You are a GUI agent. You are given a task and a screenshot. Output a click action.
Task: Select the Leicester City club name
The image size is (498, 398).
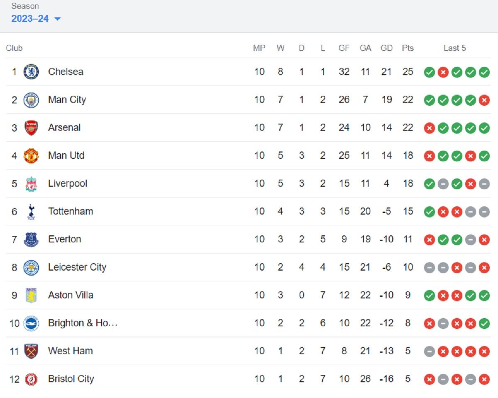pyautogui.click(x=77, y=267)
